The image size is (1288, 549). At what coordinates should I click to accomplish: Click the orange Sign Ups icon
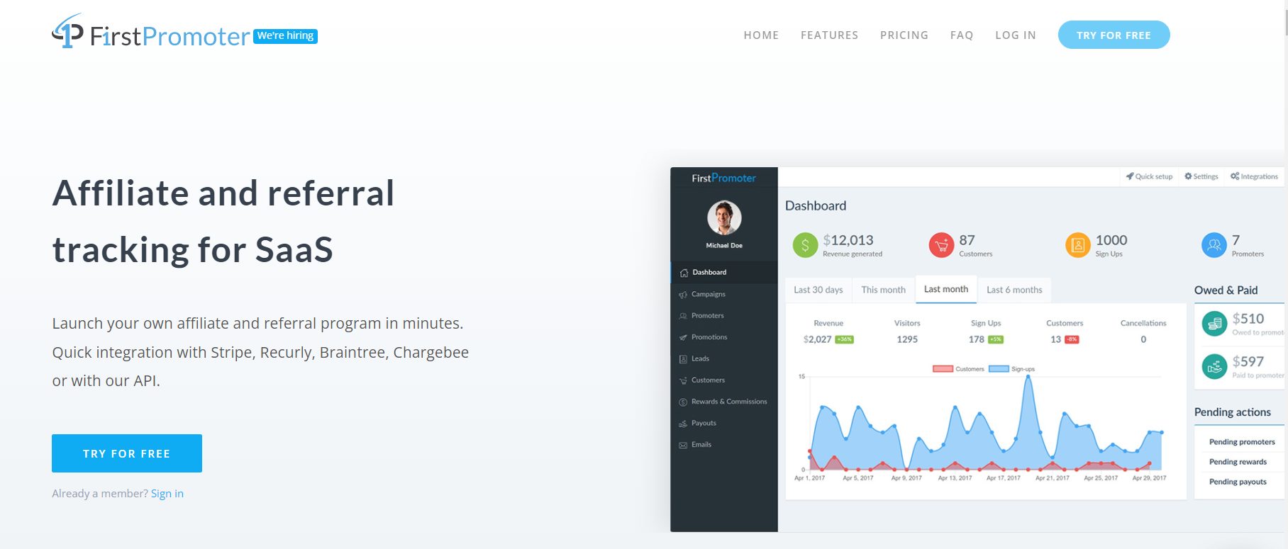(x=1078, y=246)
